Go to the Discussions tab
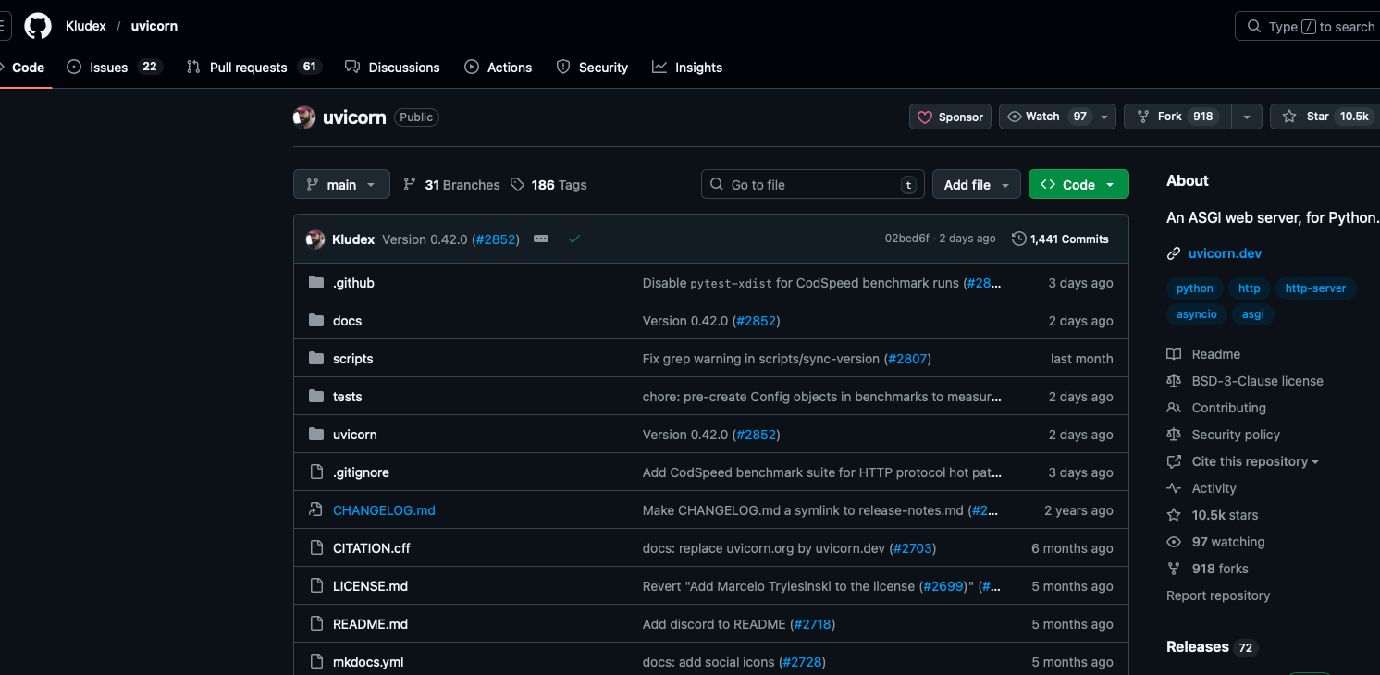This screenshot has width=1380, height=675. 392,67
